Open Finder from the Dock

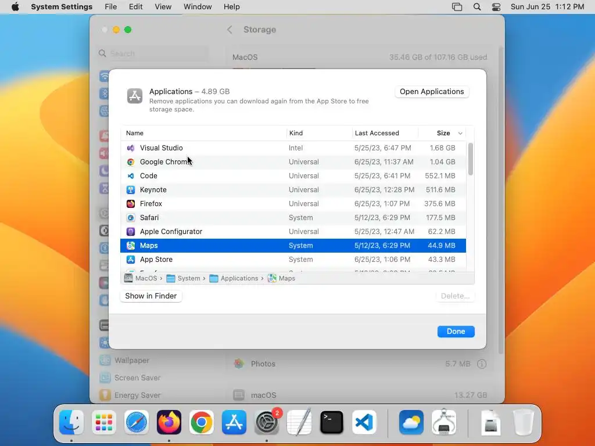point(71,422)
